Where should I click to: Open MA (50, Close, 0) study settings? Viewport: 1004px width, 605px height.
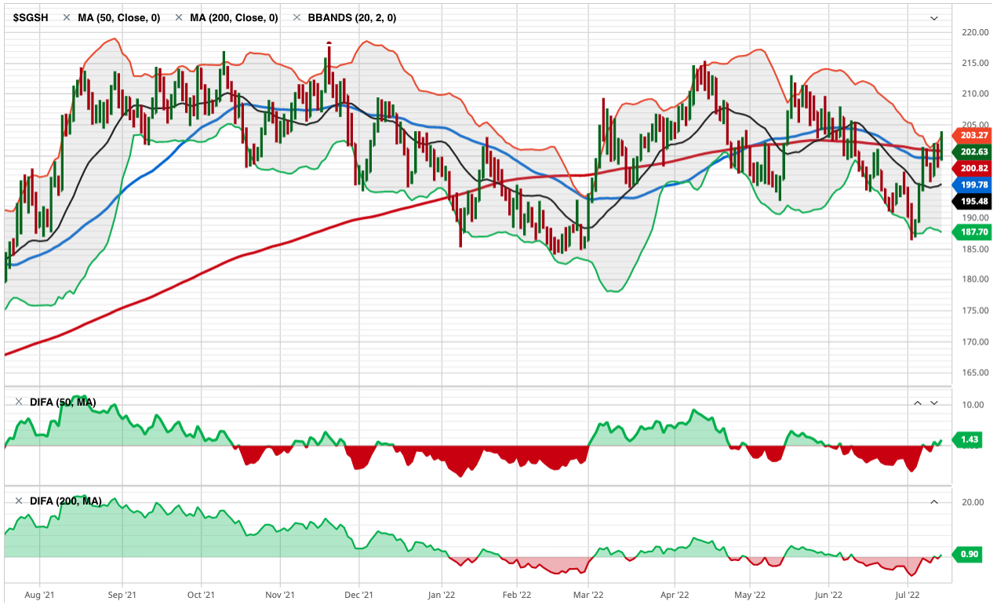(118, 17)
